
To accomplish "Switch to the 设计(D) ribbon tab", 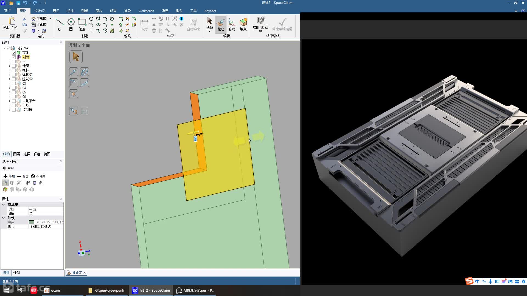I will pos(40,11).
